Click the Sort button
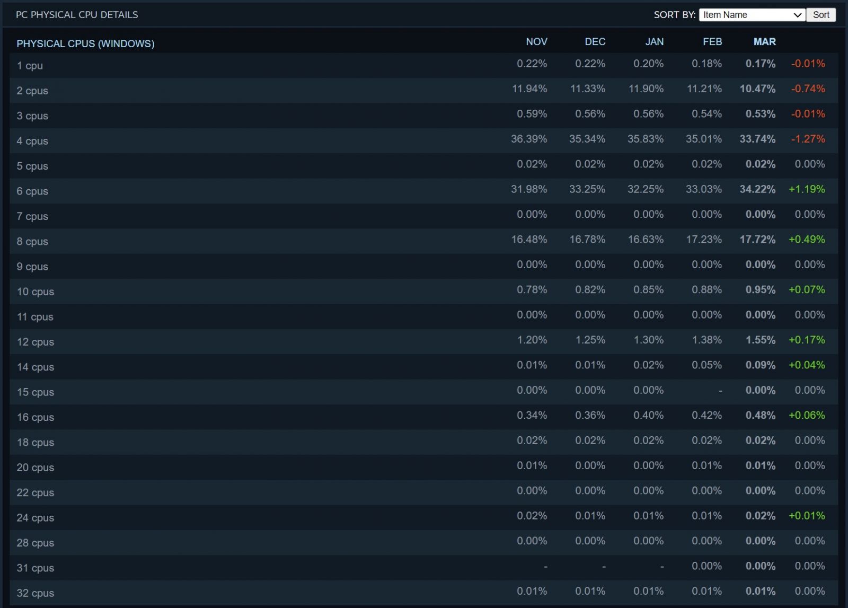This screenshot has height=608, width=848. tap(821, 15)
